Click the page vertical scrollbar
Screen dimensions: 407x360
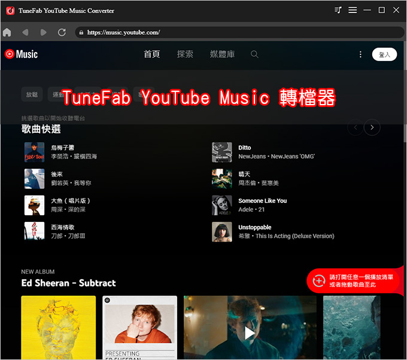pos(405,92)
